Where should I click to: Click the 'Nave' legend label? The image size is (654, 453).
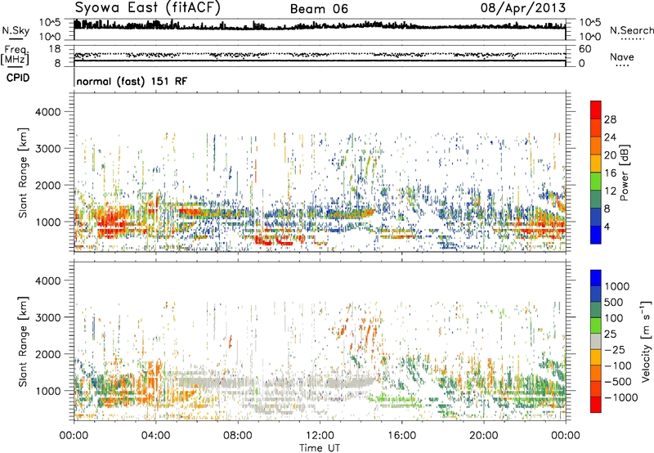(x=622, y=57)
